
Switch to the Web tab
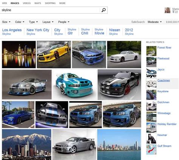coord(5,3)
